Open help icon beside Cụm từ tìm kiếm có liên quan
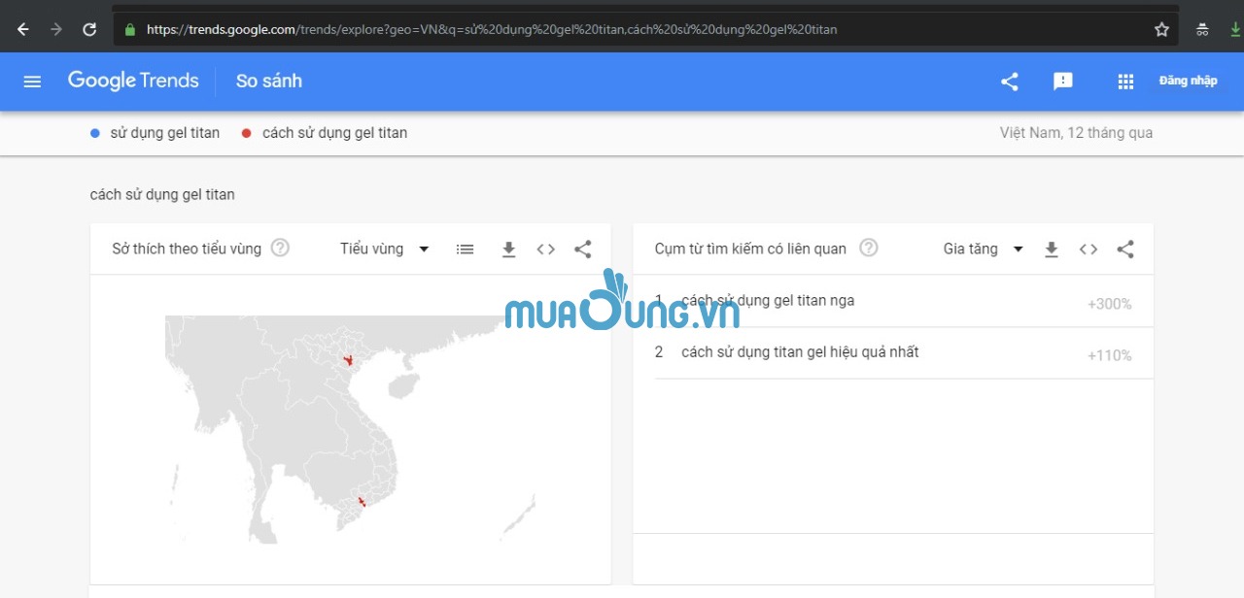The image size is (1244, 598). 869,248
